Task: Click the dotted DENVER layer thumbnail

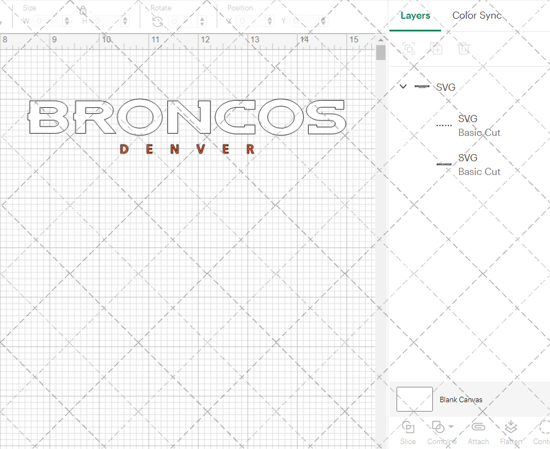Action: (444, 125)
